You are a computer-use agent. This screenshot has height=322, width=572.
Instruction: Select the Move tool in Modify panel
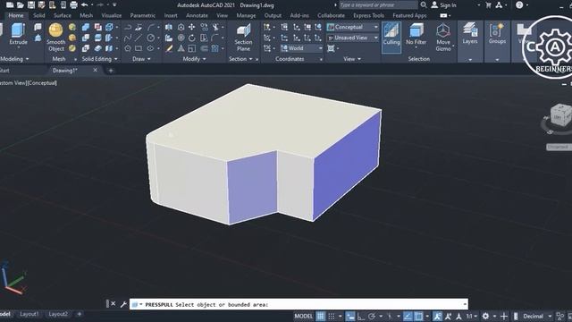coord(192,27)
